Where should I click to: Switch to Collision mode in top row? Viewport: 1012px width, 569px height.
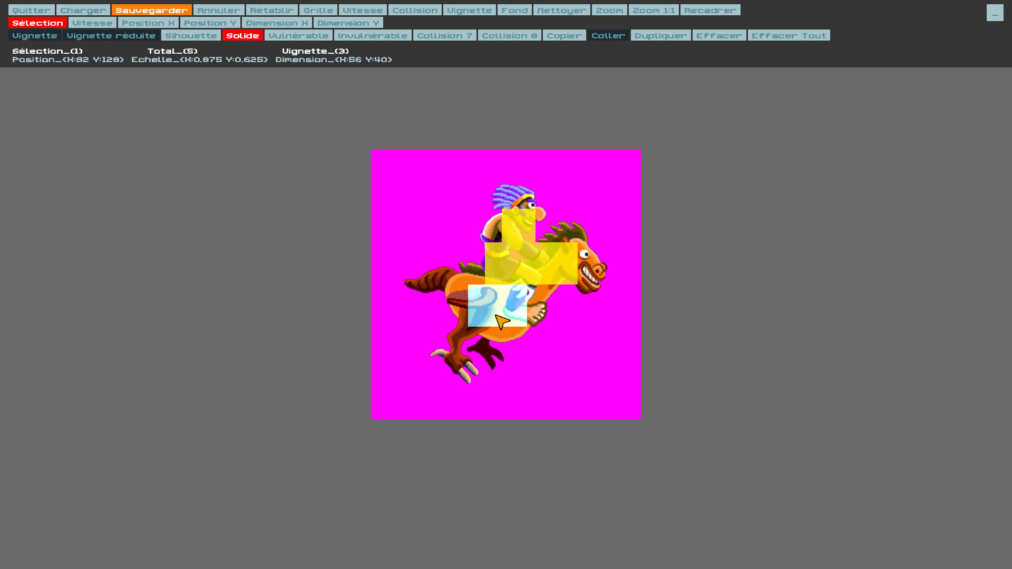pyautogui.click(x=415, y=10)
